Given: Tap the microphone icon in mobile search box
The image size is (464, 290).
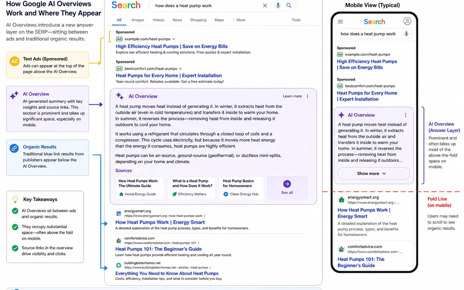Looking at the screenshot, I should [x=406, y=34].
